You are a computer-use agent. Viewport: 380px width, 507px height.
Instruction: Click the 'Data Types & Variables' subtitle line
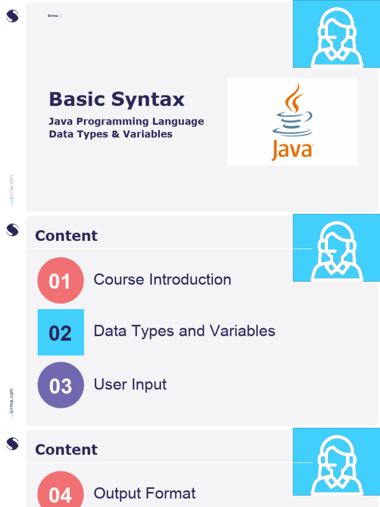(110, 134)
